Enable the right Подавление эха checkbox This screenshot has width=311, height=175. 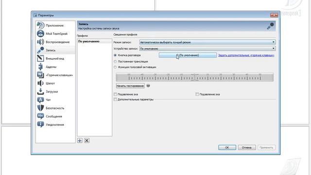point(197,94)
